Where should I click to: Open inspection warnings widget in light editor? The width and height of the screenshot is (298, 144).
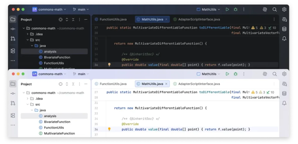pos(263,92)
